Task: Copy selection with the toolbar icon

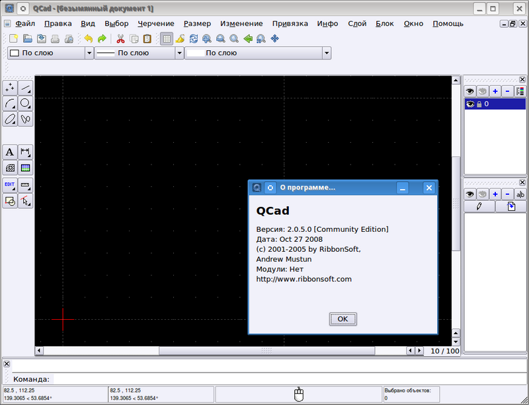Action: pyautogui.click(x=134, y=39)
